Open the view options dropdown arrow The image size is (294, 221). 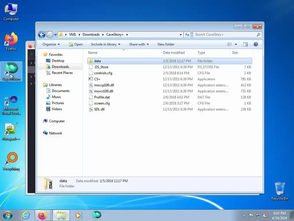[x=236, y=44]
